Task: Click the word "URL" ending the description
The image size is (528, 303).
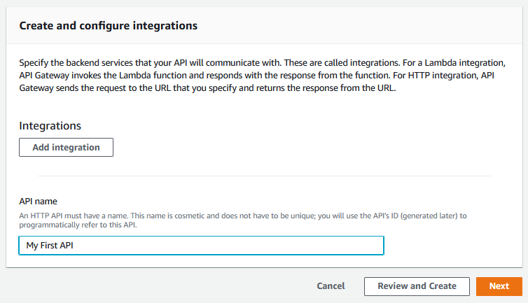Action: [x=386, y=88]
